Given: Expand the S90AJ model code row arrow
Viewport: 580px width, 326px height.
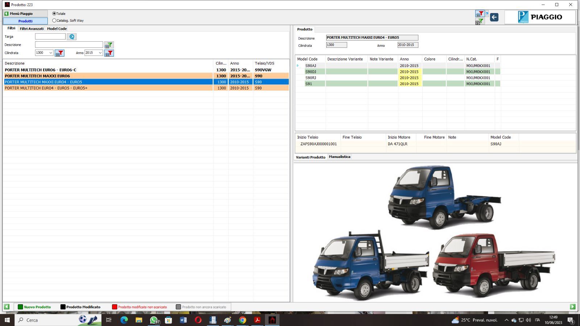Looking at the screenshot, I should coord(298,66).
